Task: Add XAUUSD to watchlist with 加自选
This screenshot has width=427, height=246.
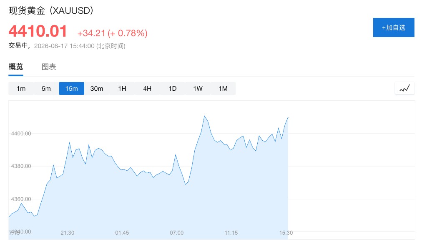Action: click(394, 27)
